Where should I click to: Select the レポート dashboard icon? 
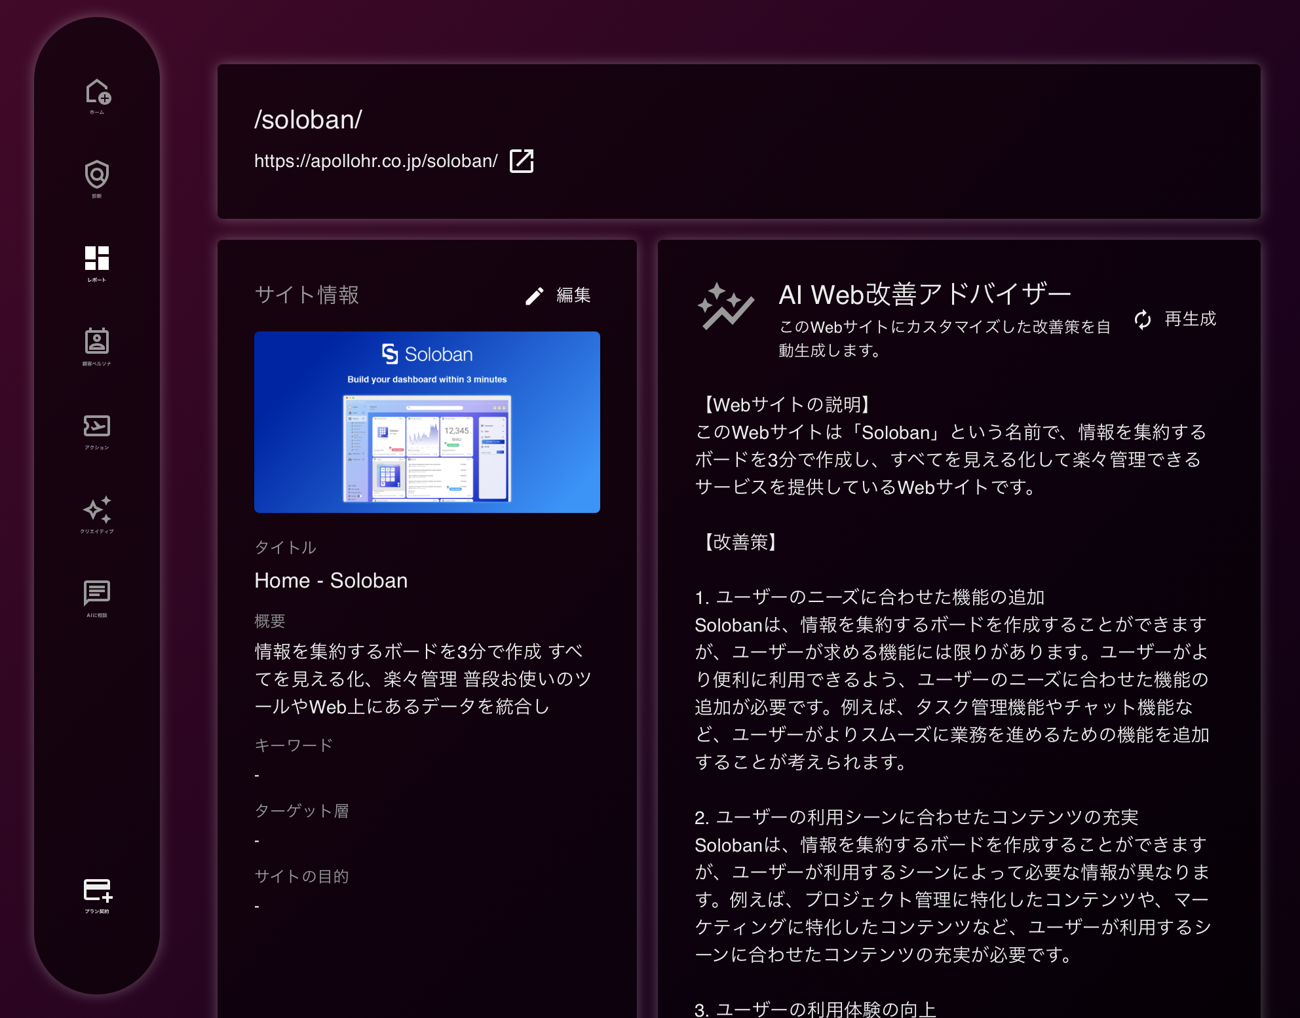pyautogui.click(x=97, y=259)
